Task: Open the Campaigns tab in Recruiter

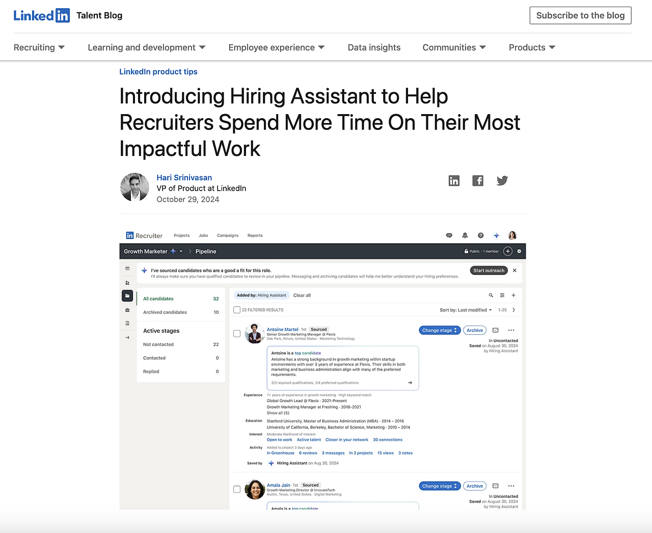Action: [228, 235]
